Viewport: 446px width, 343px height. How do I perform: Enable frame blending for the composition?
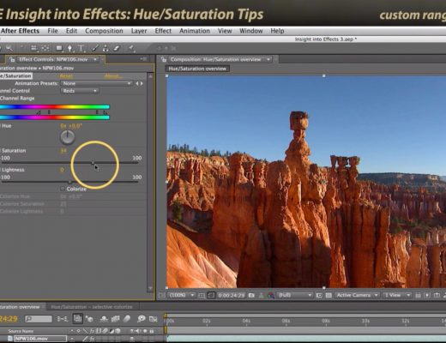pyautogui.click(x=116, y=318)
